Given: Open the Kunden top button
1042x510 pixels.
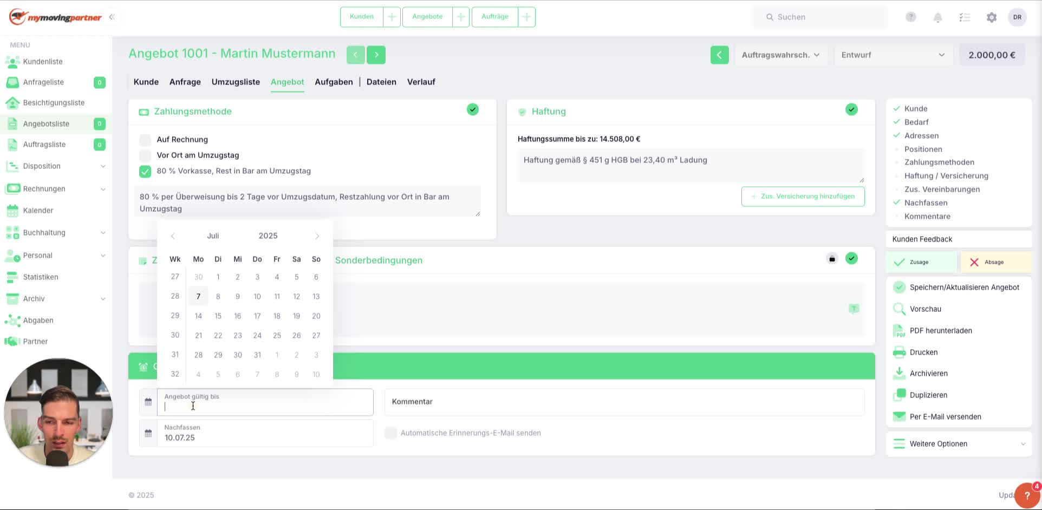Looking at the screenshot, I should [x=362, y=17].
